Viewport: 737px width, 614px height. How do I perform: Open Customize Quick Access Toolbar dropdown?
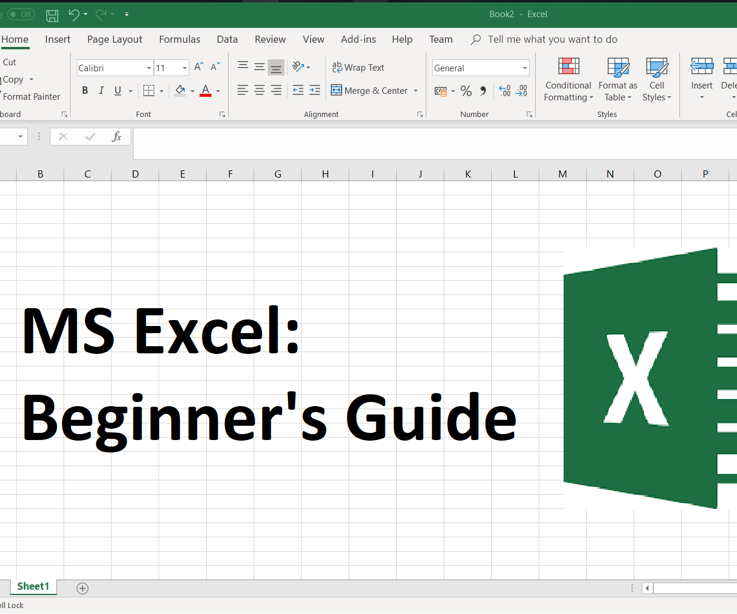click(x=127, y=14)
